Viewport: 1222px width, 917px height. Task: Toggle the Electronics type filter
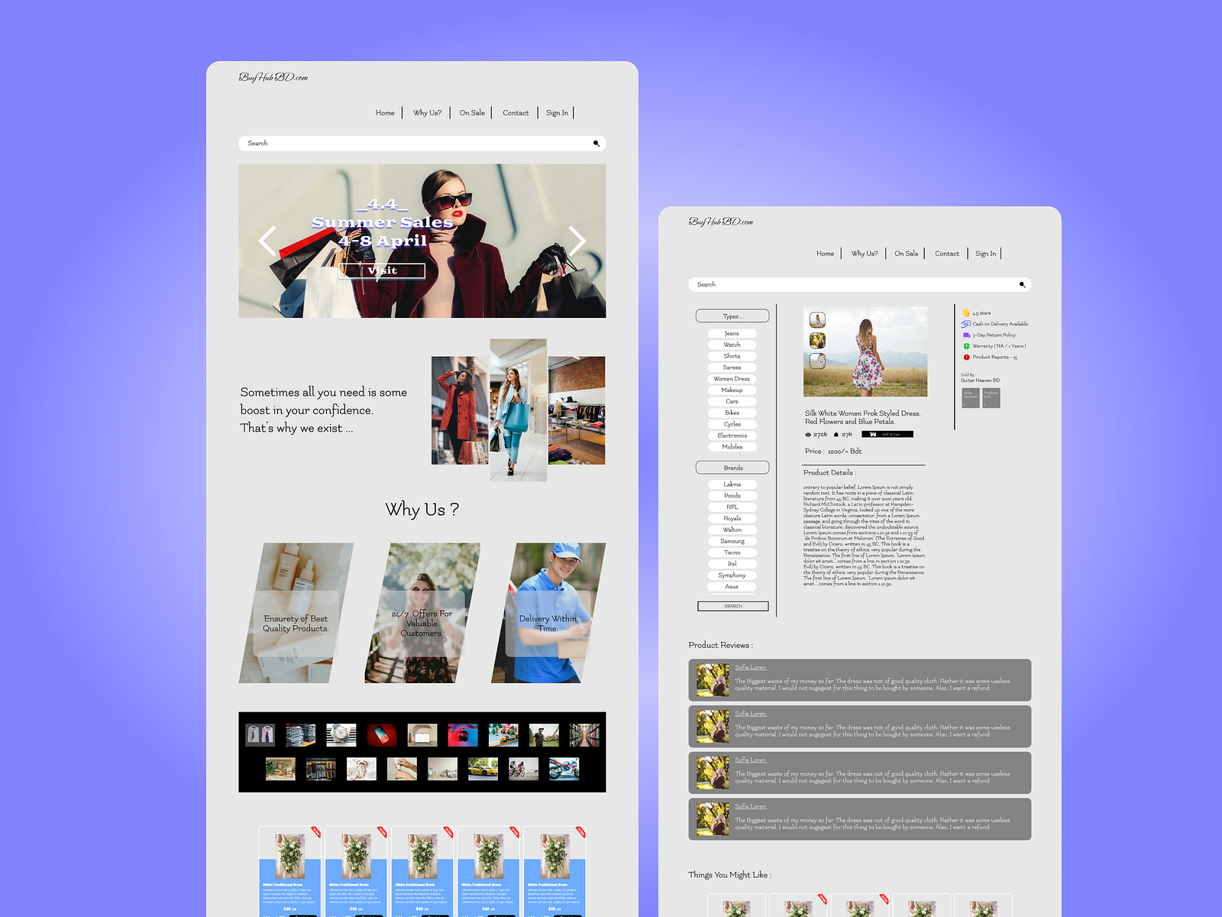732,436
